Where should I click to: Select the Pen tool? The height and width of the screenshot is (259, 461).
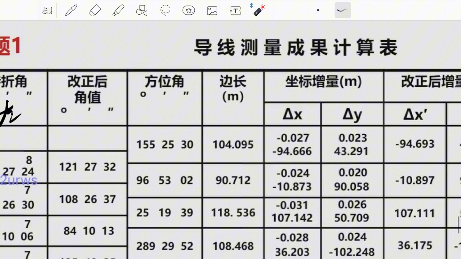point(71,11)
